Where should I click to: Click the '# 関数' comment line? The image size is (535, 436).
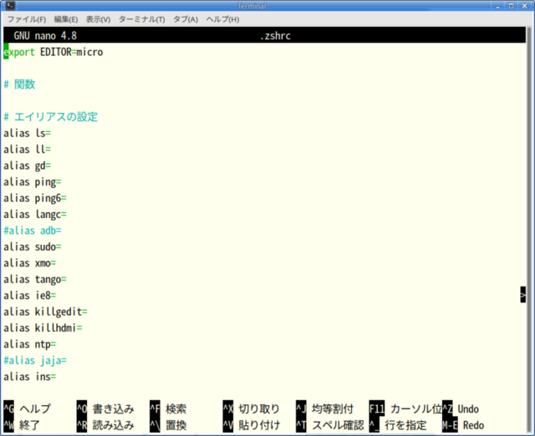(x=19, y=84)
